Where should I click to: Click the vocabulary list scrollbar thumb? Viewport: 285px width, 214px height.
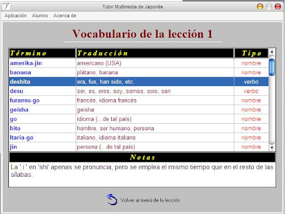[272, 67]
